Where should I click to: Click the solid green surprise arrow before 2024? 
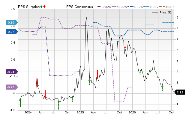(x=20, y=103)
